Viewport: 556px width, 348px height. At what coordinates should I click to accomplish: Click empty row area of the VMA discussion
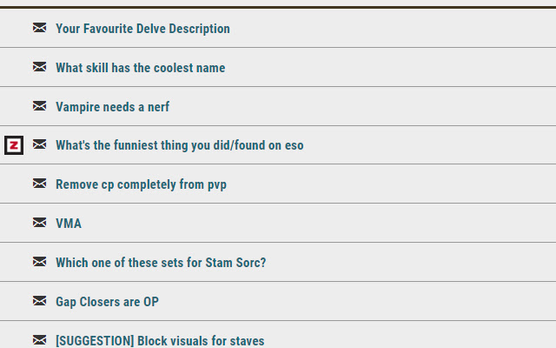tap(319, 223)
